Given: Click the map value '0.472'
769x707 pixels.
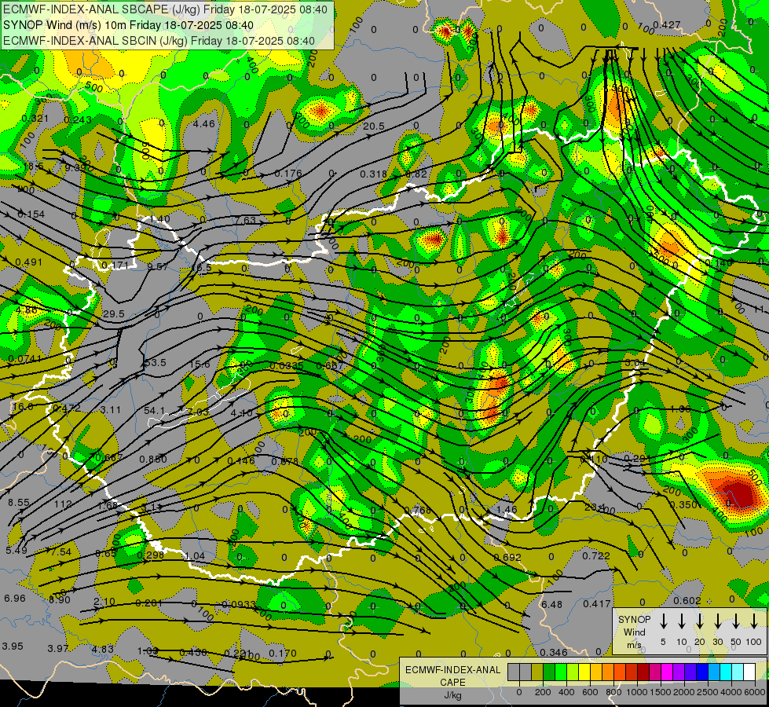Looking at the screenshot, I should tap(67, 408).
